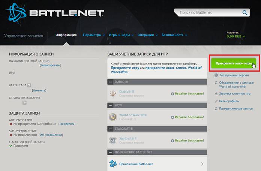Image resolution: width=261 pixels, height=171 pixels.
Task: Click the Загрузка клиентов игр download icon
Action: point(216,94)
